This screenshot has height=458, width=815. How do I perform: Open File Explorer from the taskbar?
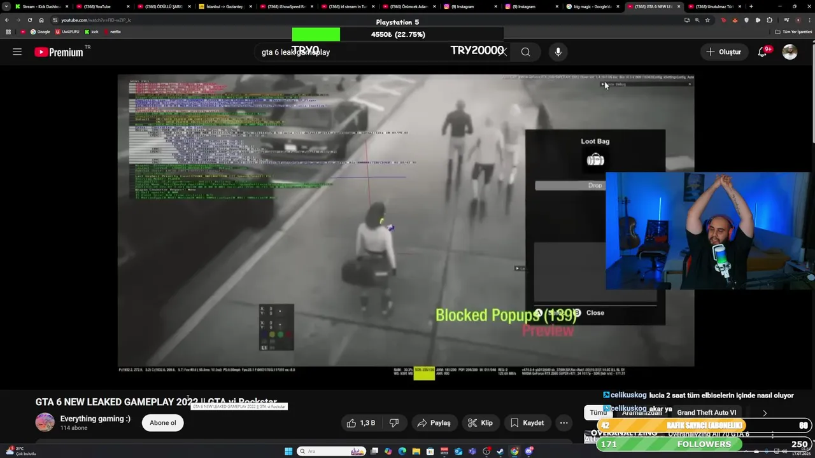[416, 452]
